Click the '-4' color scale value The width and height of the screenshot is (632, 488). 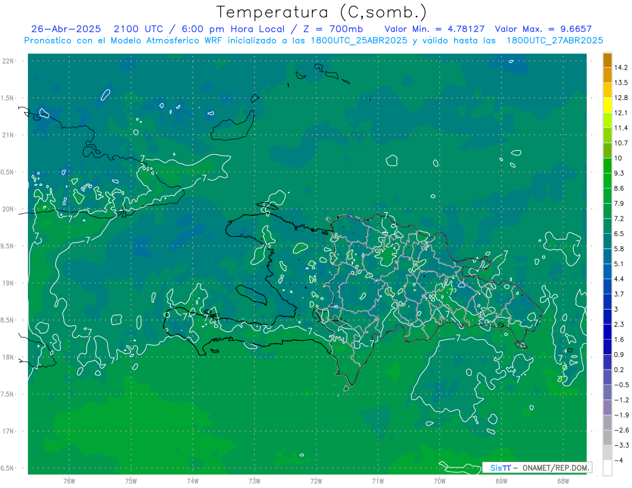click(618, 460)
